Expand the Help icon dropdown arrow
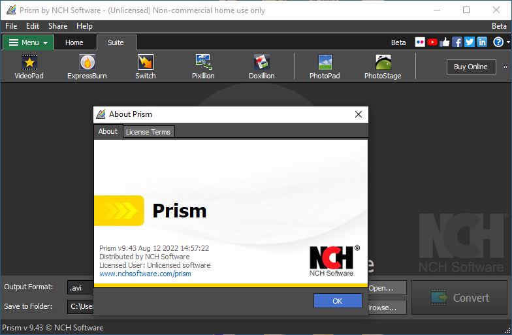512x335 pixels. click(508, 42)
